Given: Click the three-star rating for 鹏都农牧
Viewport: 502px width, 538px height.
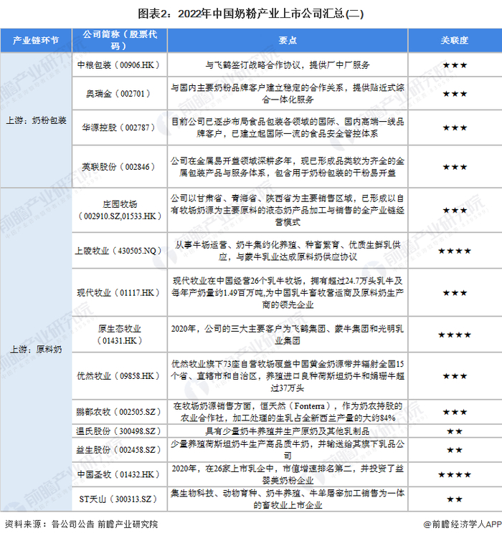Looking at the screenshot, I should [455, 412].
